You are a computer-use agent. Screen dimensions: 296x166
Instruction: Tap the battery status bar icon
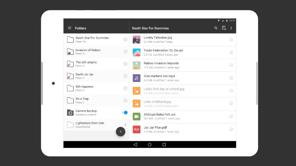[227, 21]
